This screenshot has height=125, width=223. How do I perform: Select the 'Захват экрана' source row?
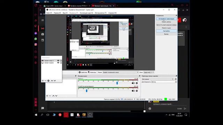click(x=52, y=62)
